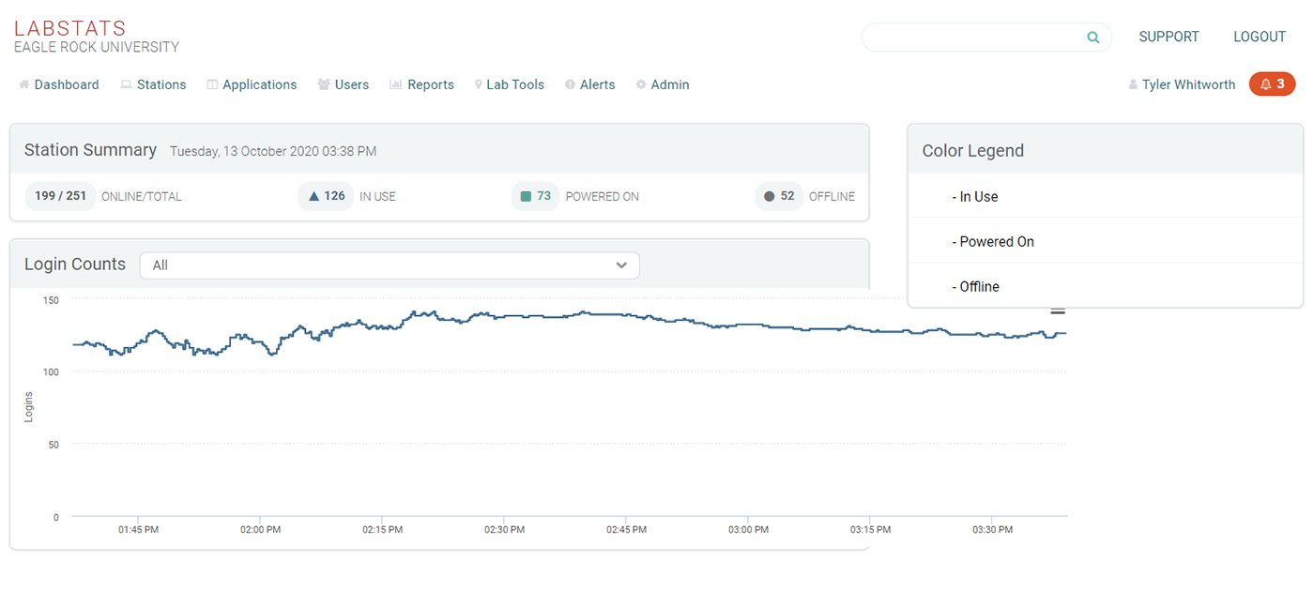Go to the Alerts menu
Image resolution: width=1314 pixels, height=590 pixels.
point(590,84)
